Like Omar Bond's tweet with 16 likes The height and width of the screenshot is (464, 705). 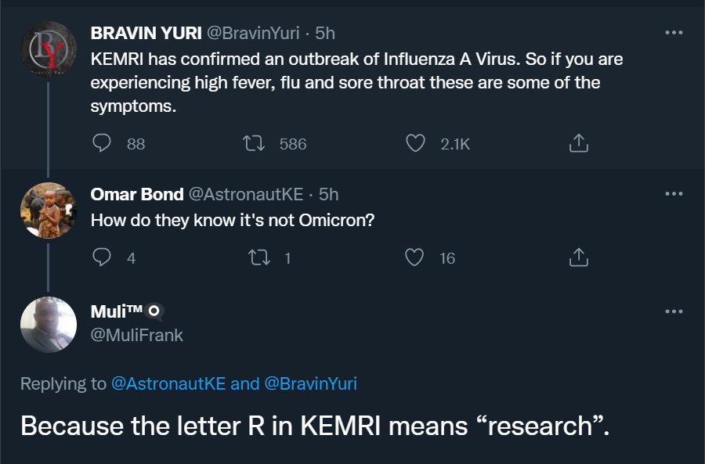click(x=414, y=257)
